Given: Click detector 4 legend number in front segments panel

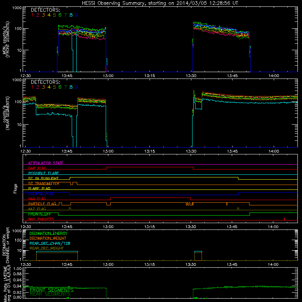Looking at the screenshot, I should pyautogui.click(x=49, y=15).
